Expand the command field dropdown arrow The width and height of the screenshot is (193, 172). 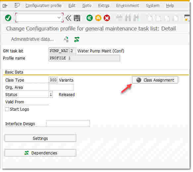(x=59, y=18)
